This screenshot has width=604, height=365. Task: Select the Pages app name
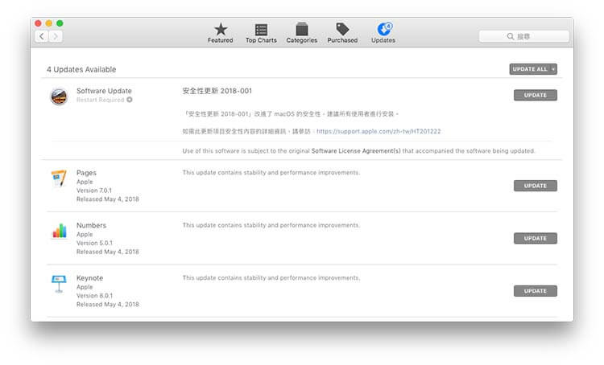pyautogui.click(x=86, y=173)
